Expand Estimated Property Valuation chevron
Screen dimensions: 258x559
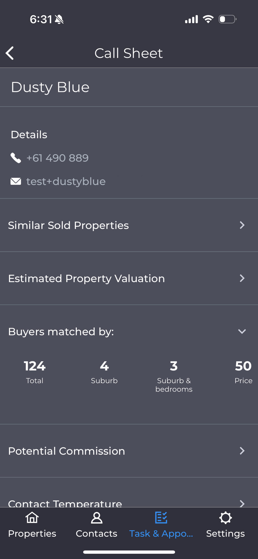[x=242, y=278]
